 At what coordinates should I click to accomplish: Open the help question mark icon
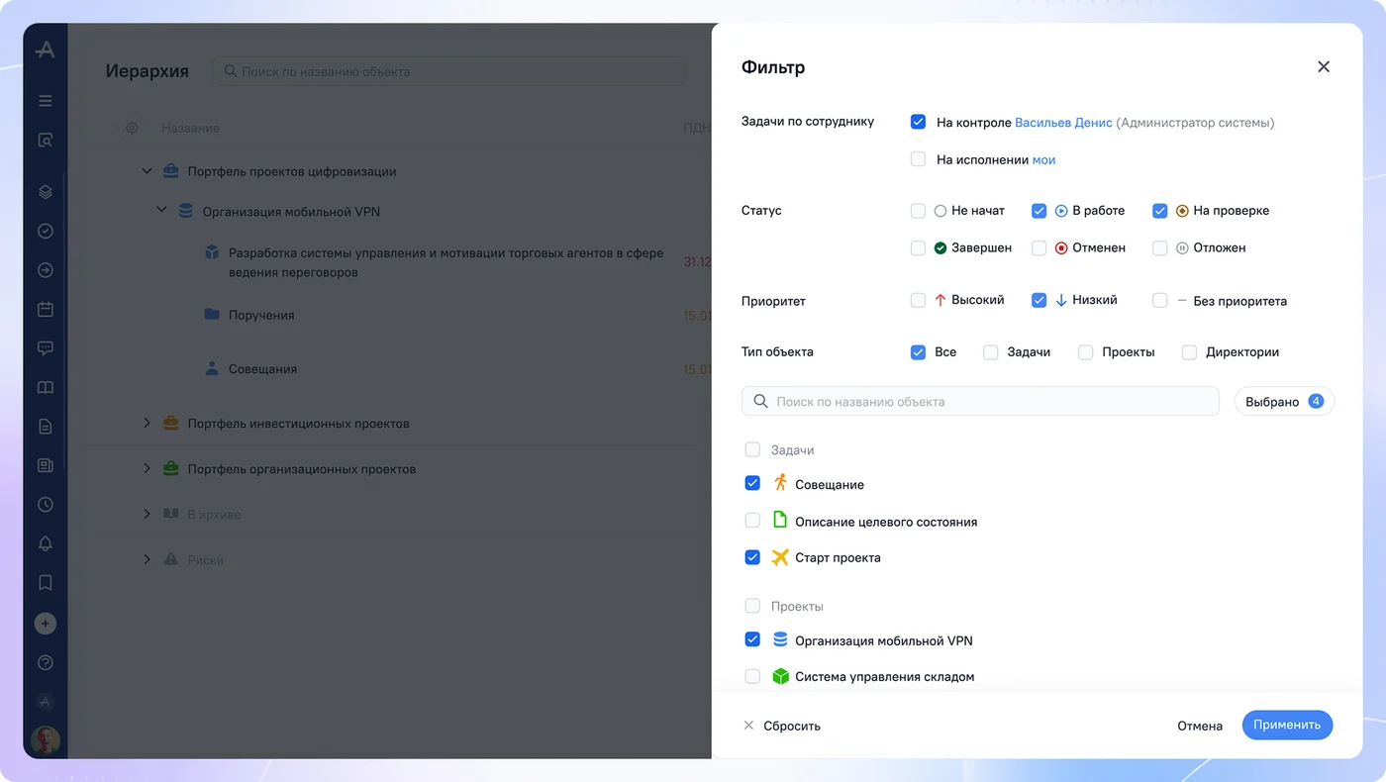pos(46,663)
